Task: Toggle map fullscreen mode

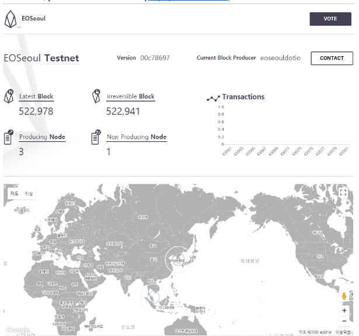Action: tap(343, 192)
